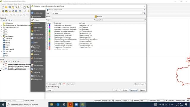Add a category with the green plus button
Viewport: 190px width, 107px height.
(x=60, y=84)
